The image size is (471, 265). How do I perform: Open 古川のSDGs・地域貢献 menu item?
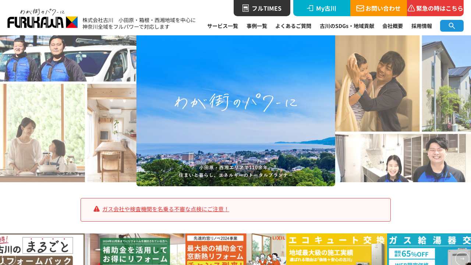[x=347, y=26]
